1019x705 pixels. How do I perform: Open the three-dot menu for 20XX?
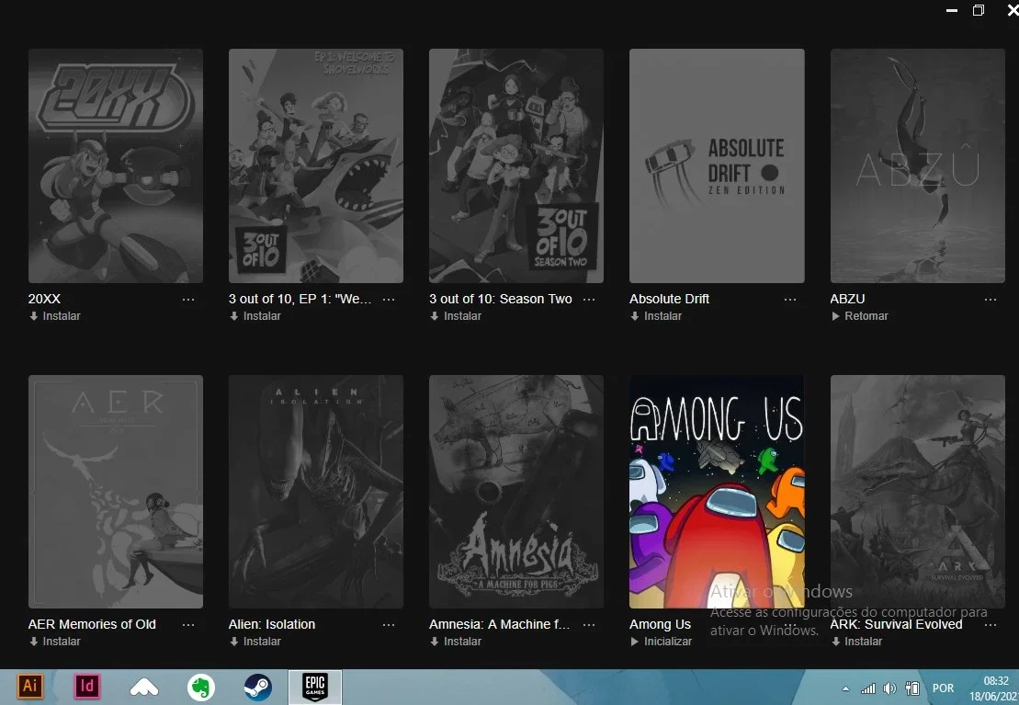click(x=188, y=299)
